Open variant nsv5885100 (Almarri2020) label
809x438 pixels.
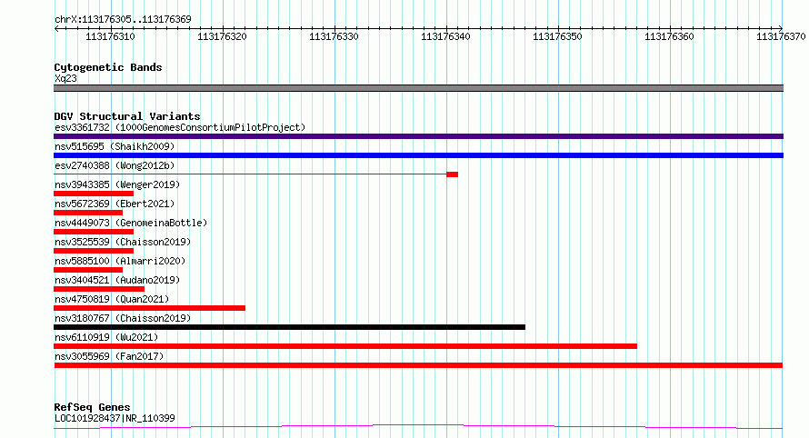(x=120, y=261)
